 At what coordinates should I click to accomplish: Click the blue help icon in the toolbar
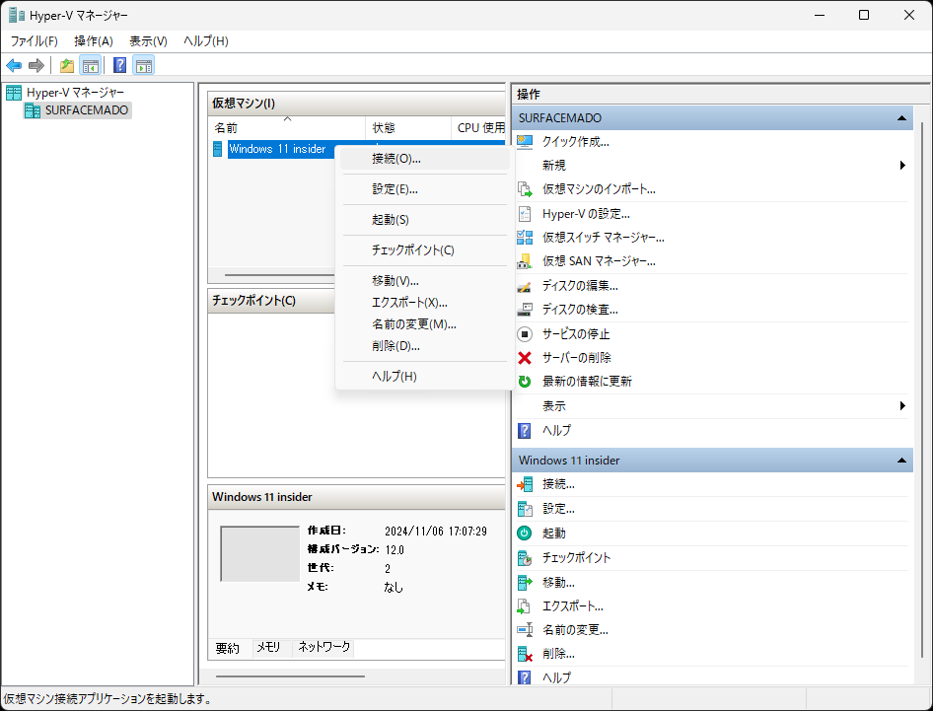[119, 65]
